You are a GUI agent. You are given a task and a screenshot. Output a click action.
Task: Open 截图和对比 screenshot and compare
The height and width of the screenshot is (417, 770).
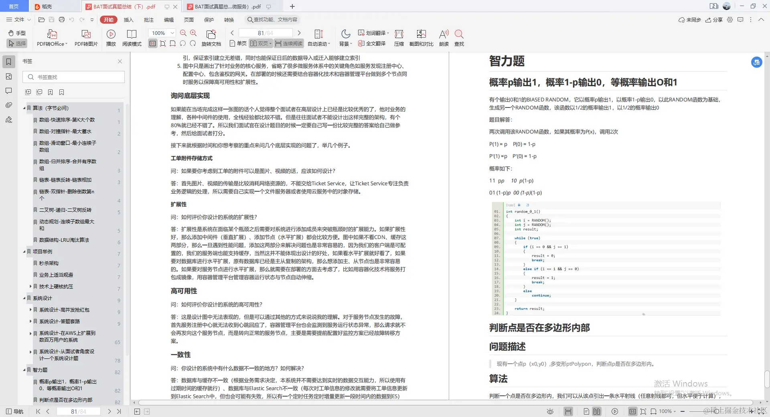click(x=421, y=38)
